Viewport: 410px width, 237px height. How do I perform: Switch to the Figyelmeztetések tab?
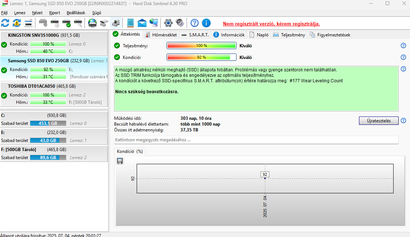pos(330,35)
